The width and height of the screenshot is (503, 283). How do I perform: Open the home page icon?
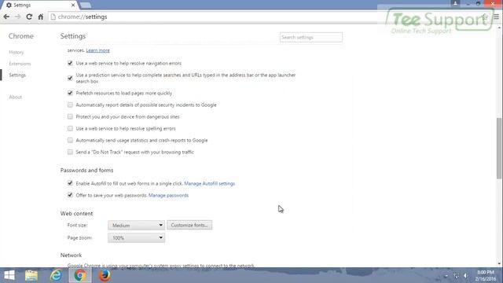tap(40, 17)
